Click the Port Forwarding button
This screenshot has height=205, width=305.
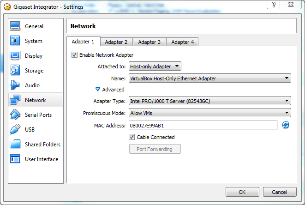tap(155, 149)
